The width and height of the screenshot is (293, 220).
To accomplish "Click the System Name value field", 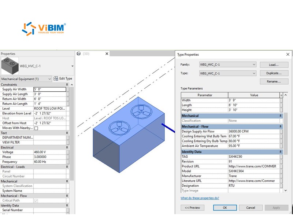I will click(50, 191).
